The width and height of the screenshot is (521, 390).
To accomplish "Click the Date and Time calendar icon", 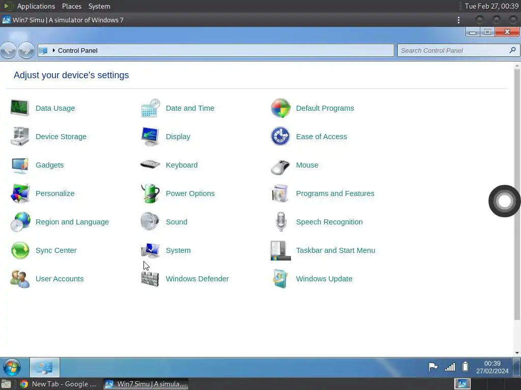I will click(x=150, y=108).
